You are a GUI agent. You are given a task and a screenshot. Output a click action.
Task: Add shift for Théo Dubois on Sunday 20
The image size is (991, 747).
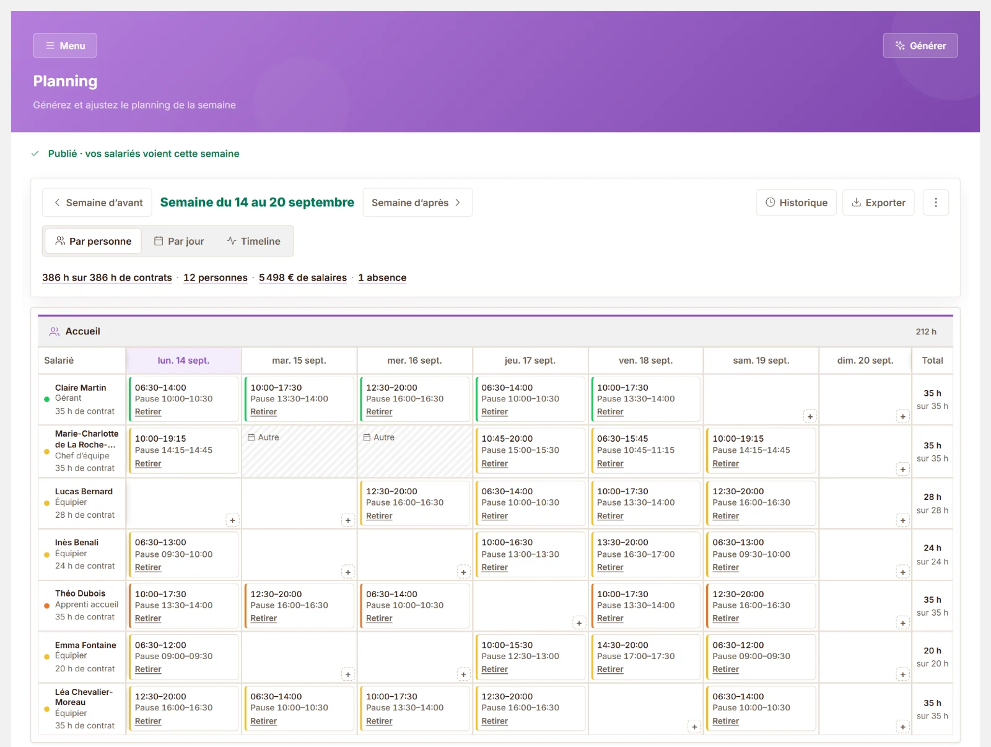[x=902, y=623]
